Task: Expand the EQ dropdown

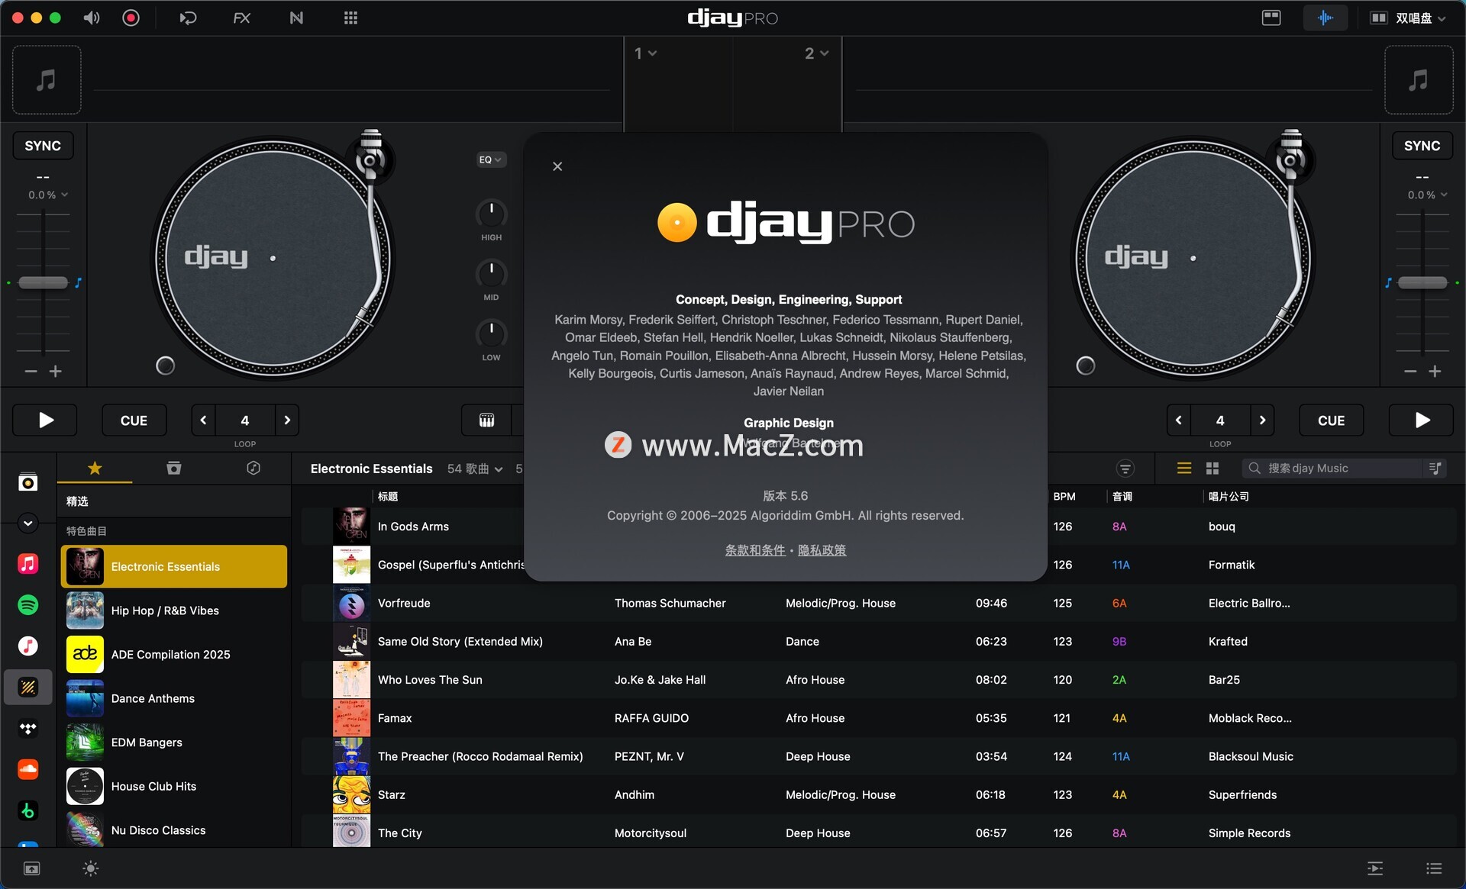Action: pos(490,159)
